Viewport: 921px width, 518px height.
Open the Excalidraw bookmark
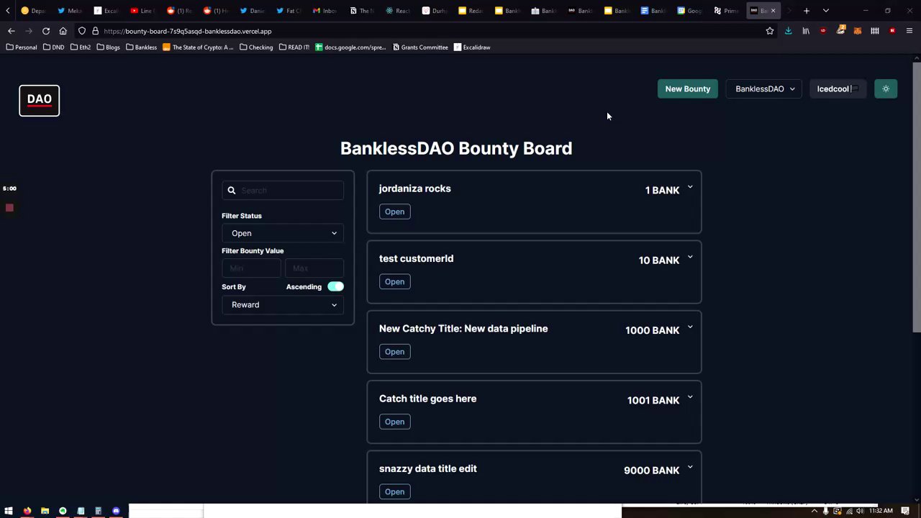click(x=472, y=47)
